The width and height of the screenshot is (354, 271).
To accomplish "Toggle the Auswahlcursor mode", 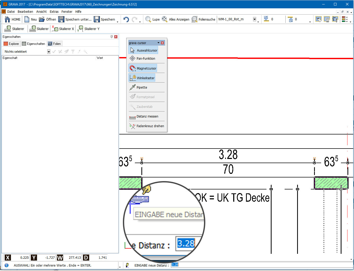I will point(143,50).
